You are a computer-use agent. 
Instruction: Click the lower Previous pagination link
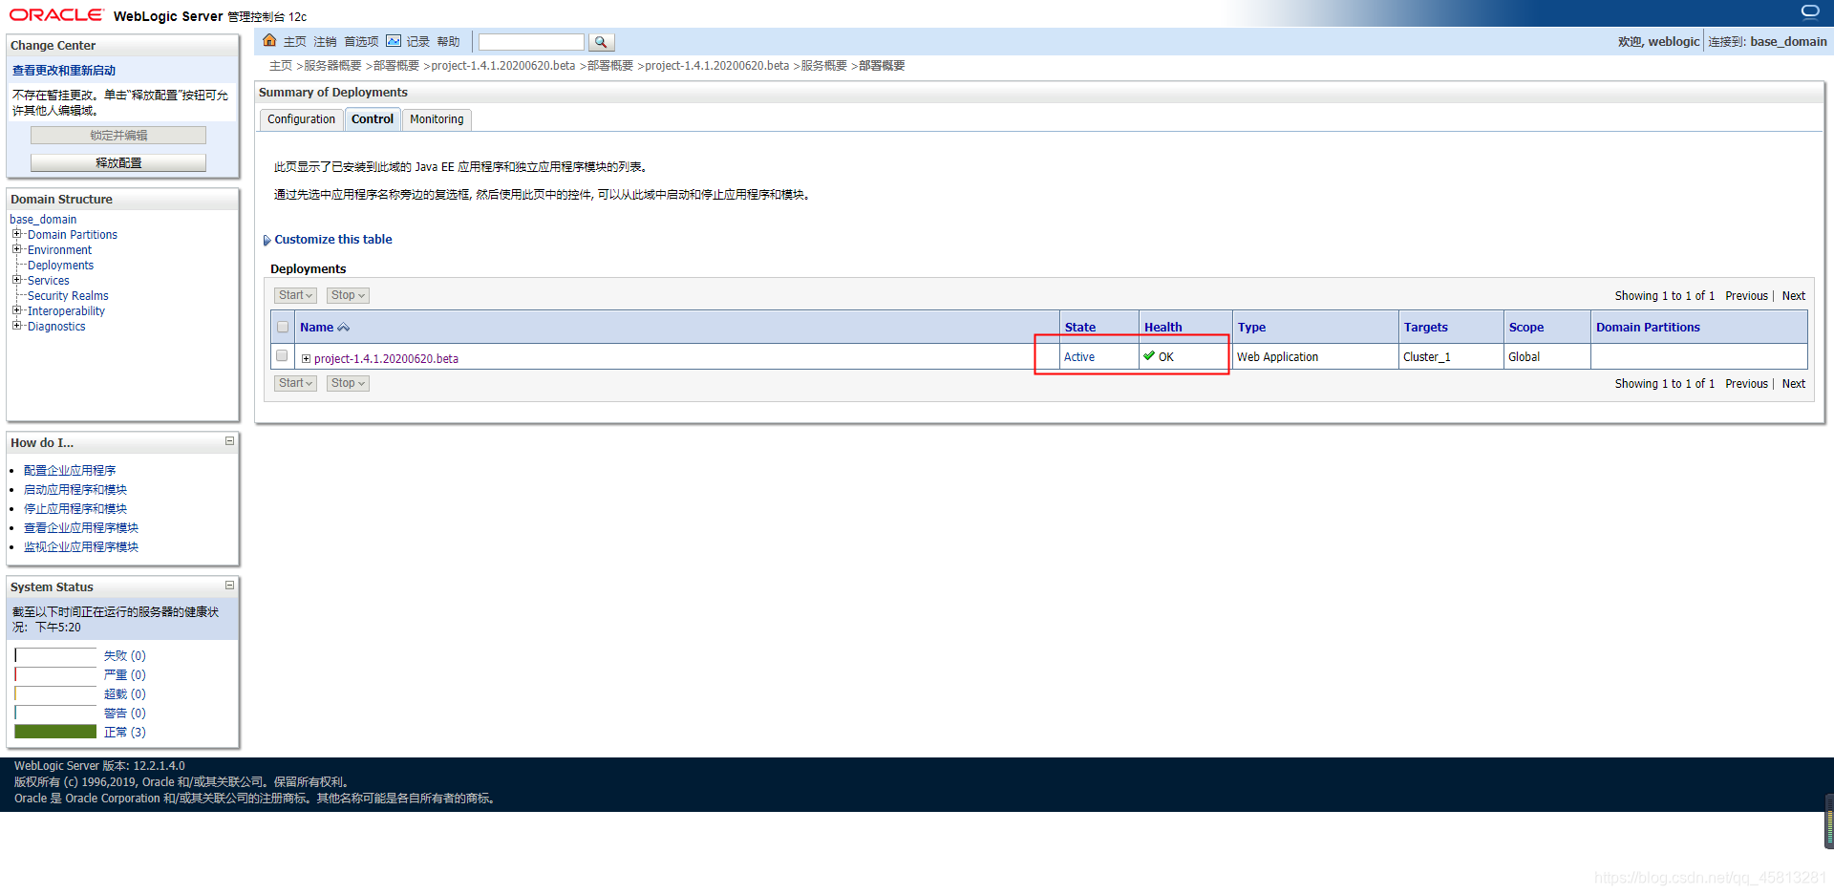click(1746, 384)
